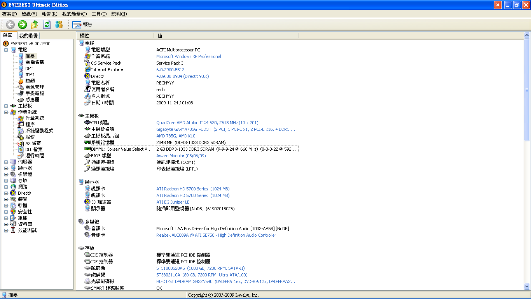Screen dimensions: 531x299
Task: Select EVEREST v5.30.1900 root node
Action: click(x=30, y=44)
